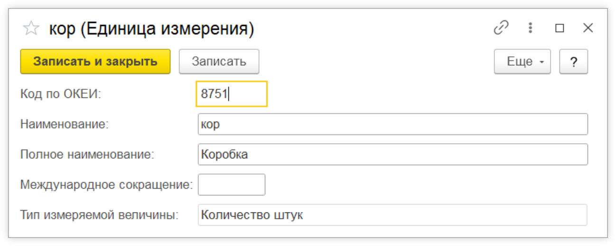Get link to this object via chain icon
Screen dimensions: 615x246
click(x=501, y=28)
